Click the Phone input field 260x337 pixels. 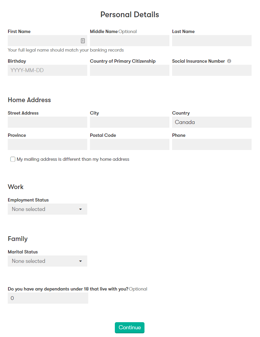coord(212,144)
